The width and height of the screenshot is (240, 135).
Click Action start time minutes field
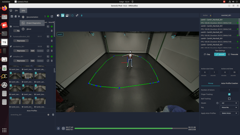tap(205, 72)
